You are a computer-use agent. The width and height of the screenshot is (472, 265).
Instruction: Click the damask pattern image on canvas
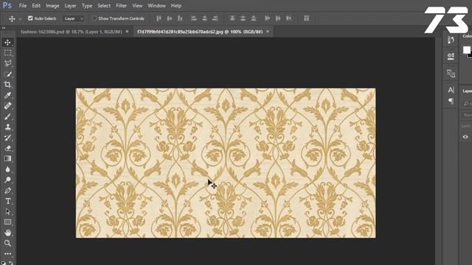tap(226, 163)
